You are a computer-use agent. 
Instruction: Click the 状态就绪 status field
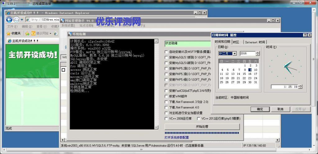pyautogui.click(x=188, y=43)
